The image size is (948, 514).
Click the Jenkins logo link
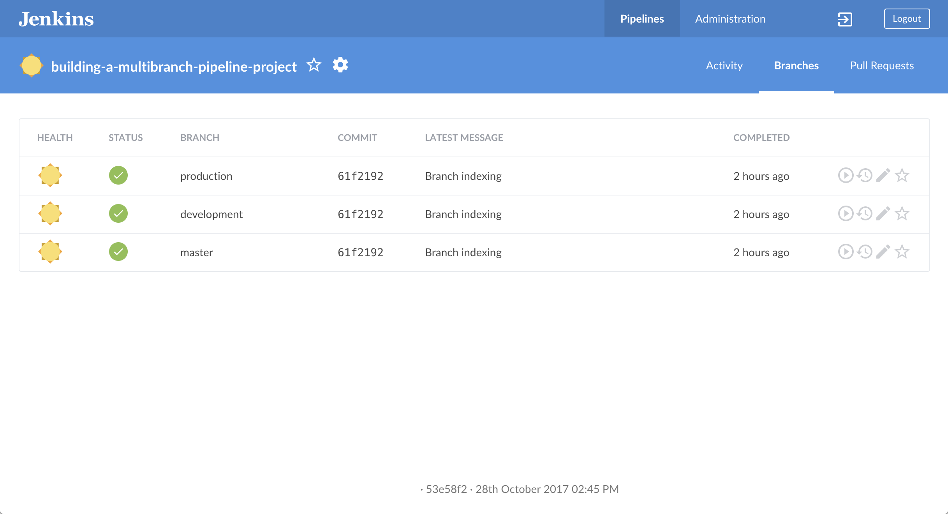tap(56, 19)
